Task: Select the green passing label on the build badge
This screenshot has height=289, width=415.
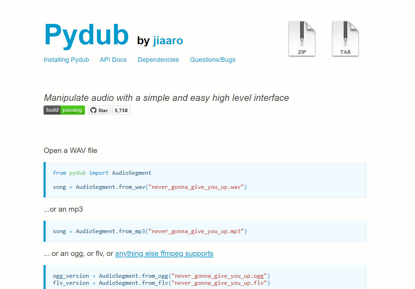Action: [72, 110]
